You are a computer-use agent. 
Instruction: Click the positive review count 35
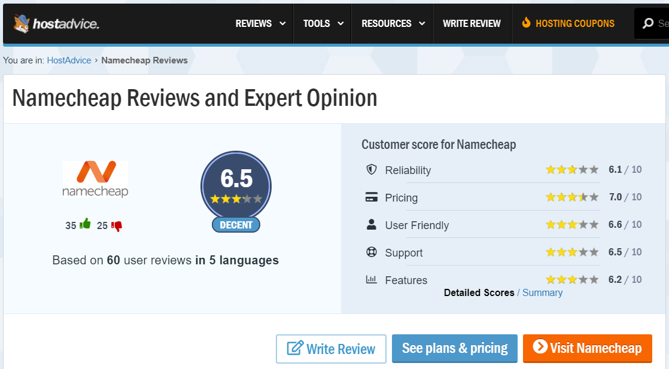coord(71,225)
